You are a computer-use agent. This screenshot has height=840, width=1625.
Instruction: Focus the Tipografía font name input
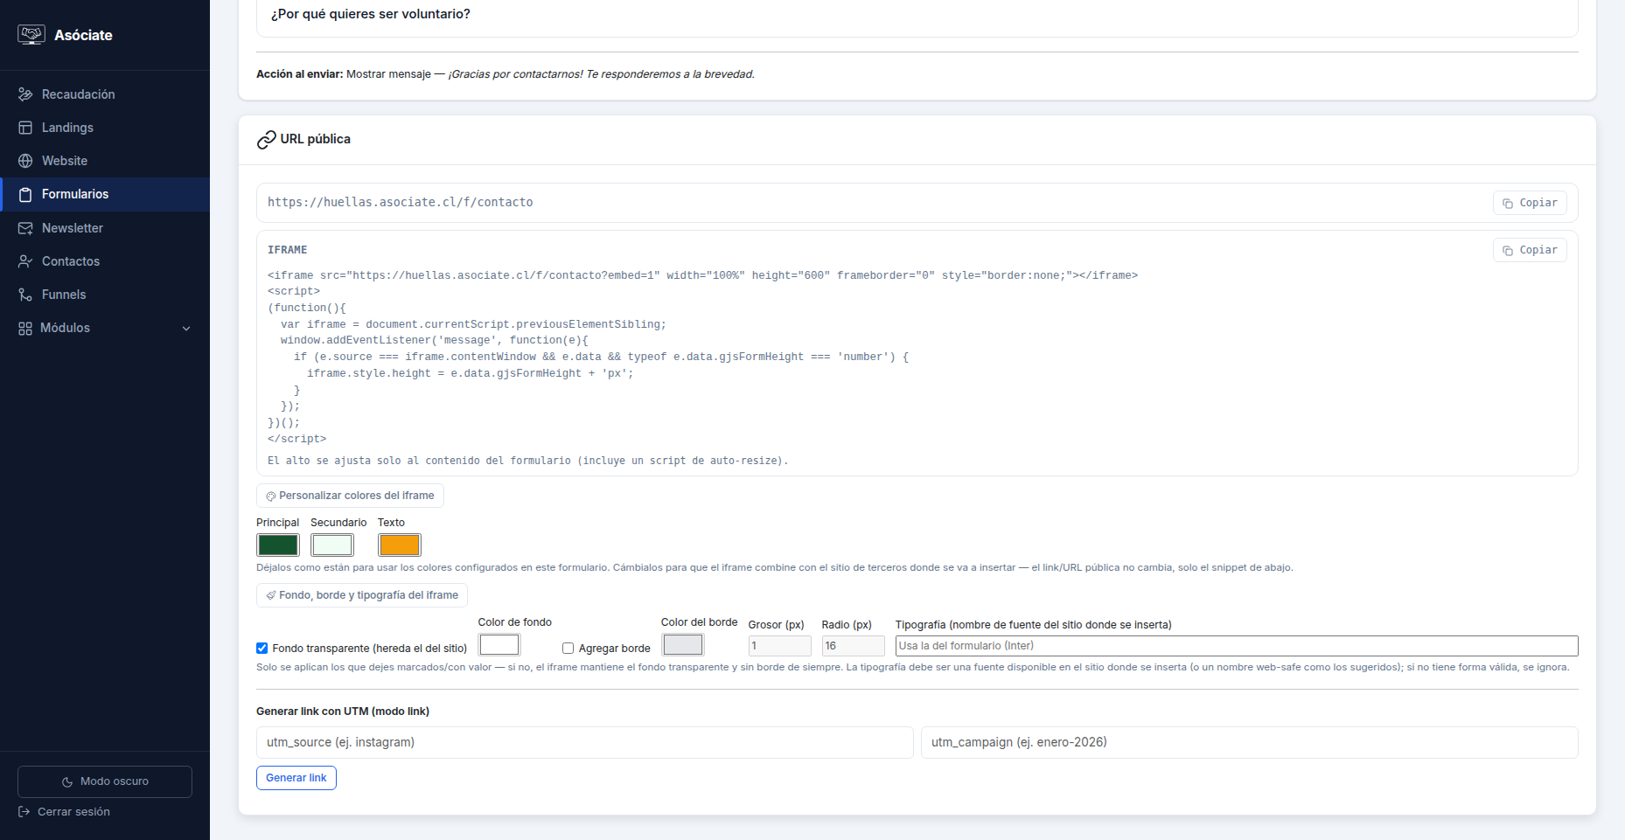point(1237,646)
